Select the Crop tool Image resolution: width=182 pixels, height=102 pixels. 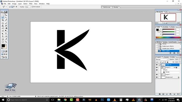(3, 20)
